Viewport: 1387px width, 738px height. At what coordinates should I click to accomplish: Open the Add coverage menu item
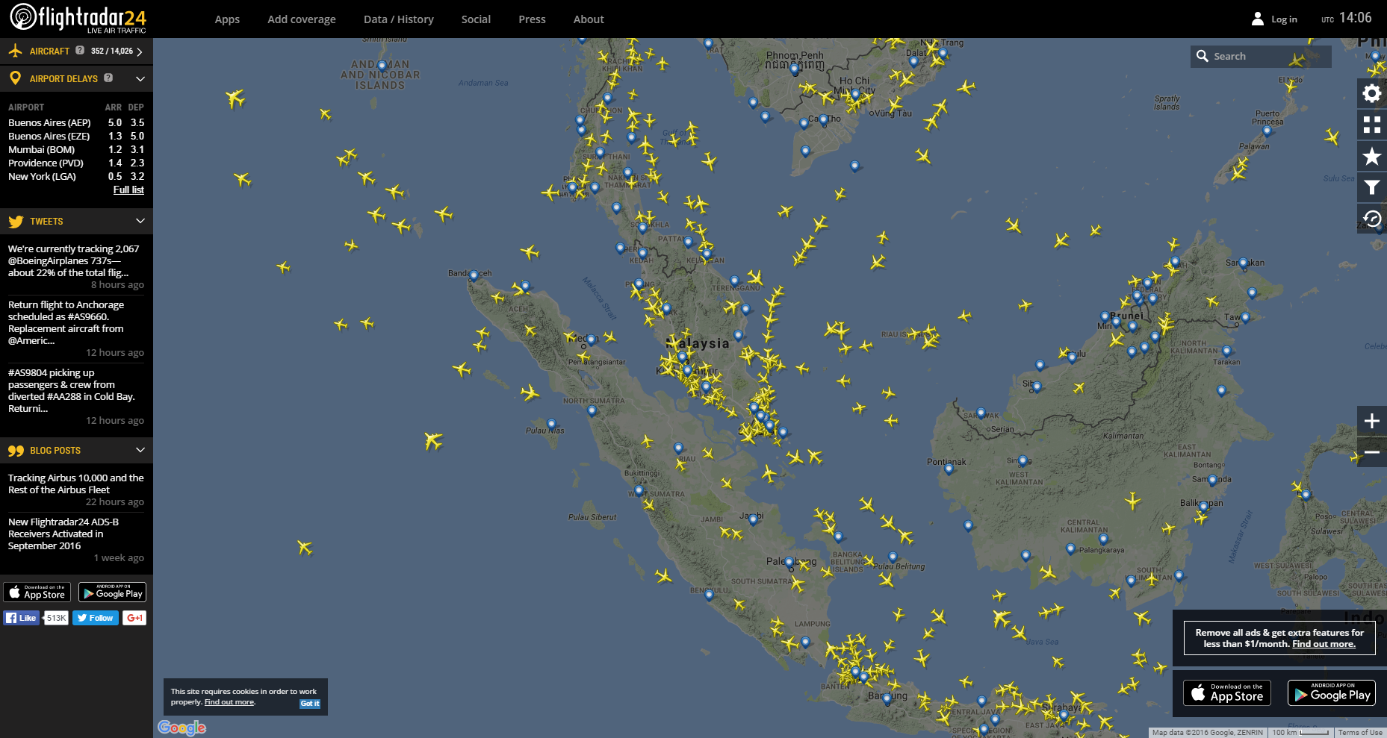(x=302, y=19)
